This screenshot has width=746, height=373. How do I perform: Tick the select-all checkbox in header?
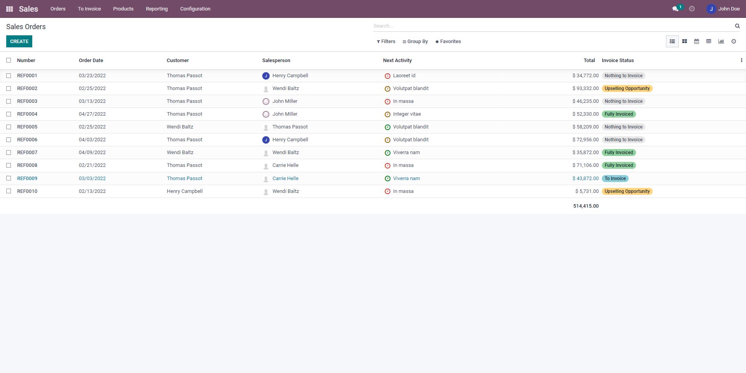pyautogui.click(x=9, y=60)
